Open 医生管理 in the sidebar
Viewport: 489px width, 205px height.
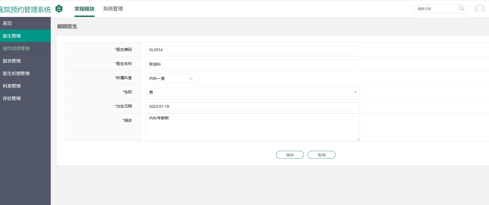(x=25, y=36)
